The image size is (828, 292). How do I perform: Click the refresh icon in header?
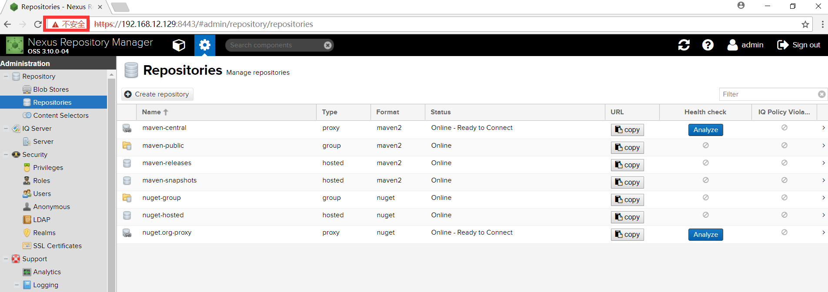tap(684, 45)
